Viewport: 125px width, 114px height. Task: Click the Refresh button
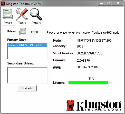(27, 88)
